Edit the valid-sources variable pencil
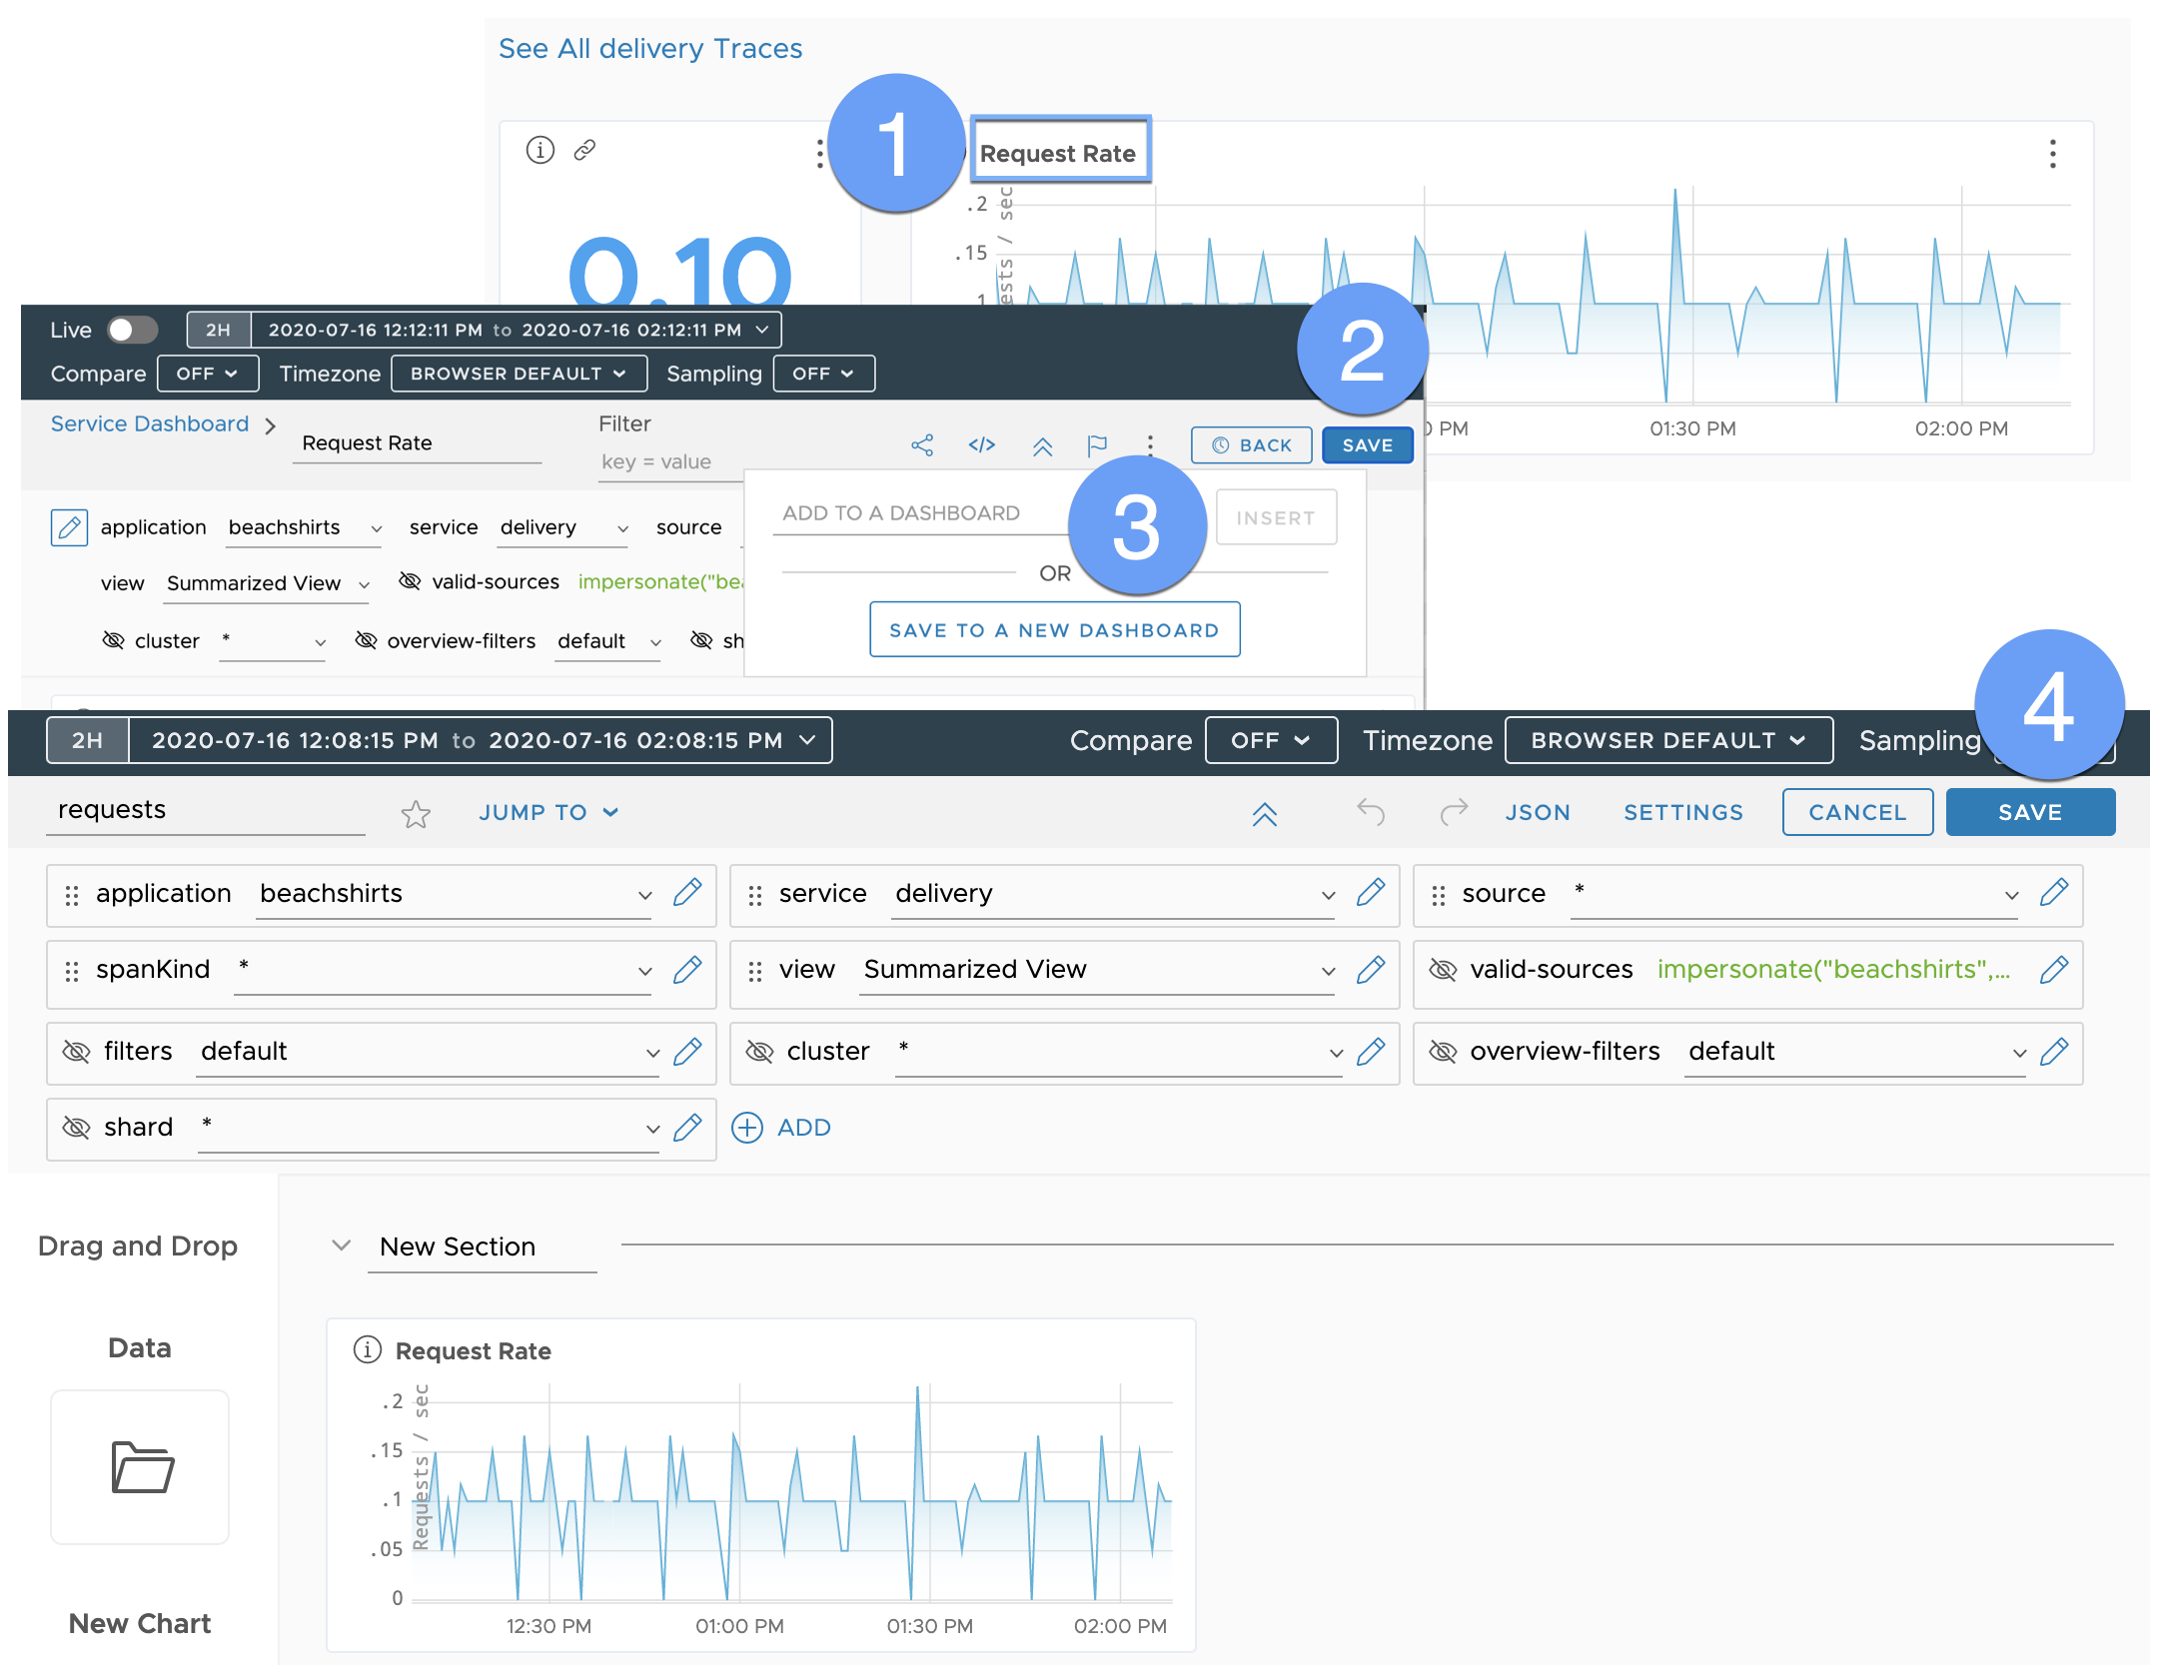Screen dimensions: 2165x1665 pos(2054,970)
